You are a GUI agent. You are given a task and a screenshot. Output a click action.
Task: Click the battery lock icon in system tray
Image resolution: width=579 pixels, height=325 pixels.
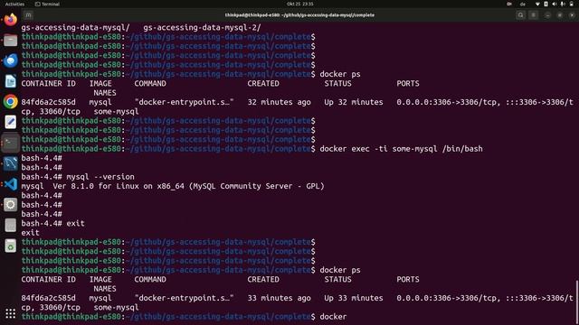pyautogui.click(x=571, y=4)
